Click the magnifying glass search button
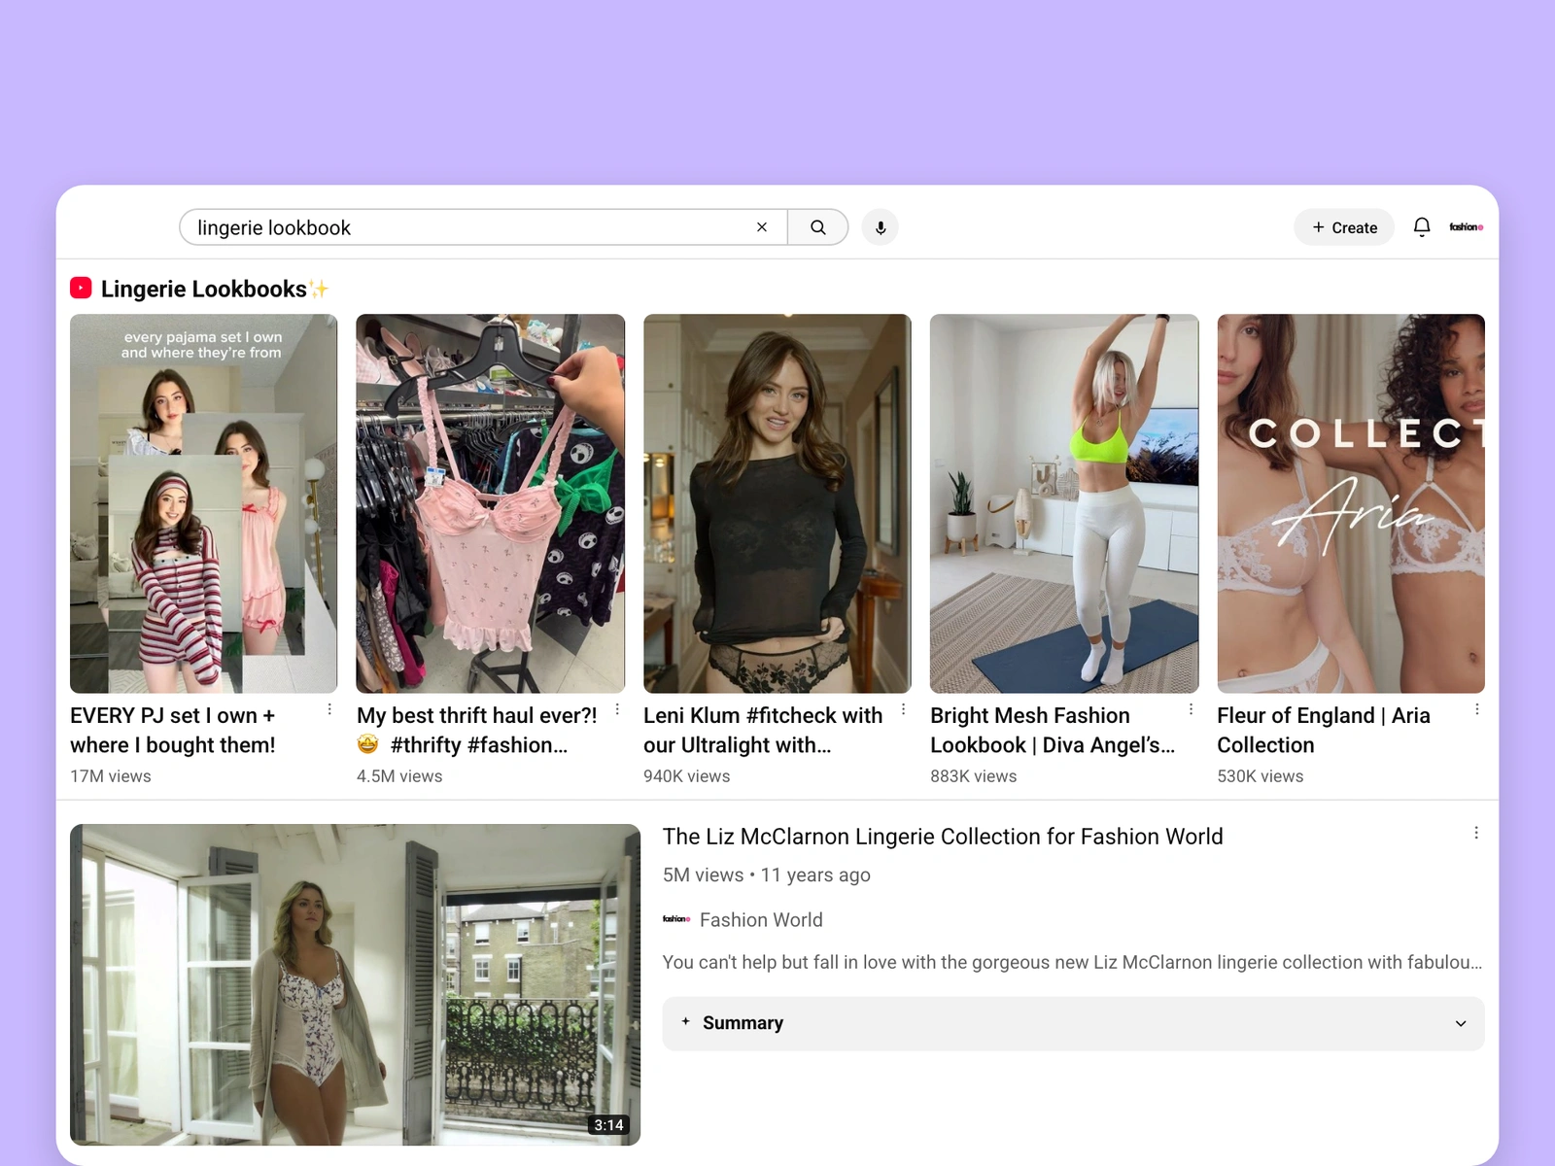This screenshot has width=1555, height=1166. [x=818, y=227]
